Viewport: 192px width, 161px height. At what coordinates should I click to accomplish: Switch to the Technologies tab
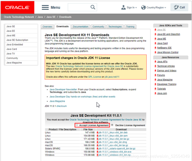115,27
